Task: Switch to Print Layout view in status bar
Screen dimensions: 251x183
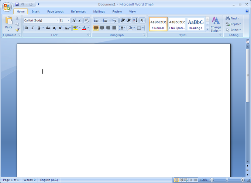Action: pos(176,180)
